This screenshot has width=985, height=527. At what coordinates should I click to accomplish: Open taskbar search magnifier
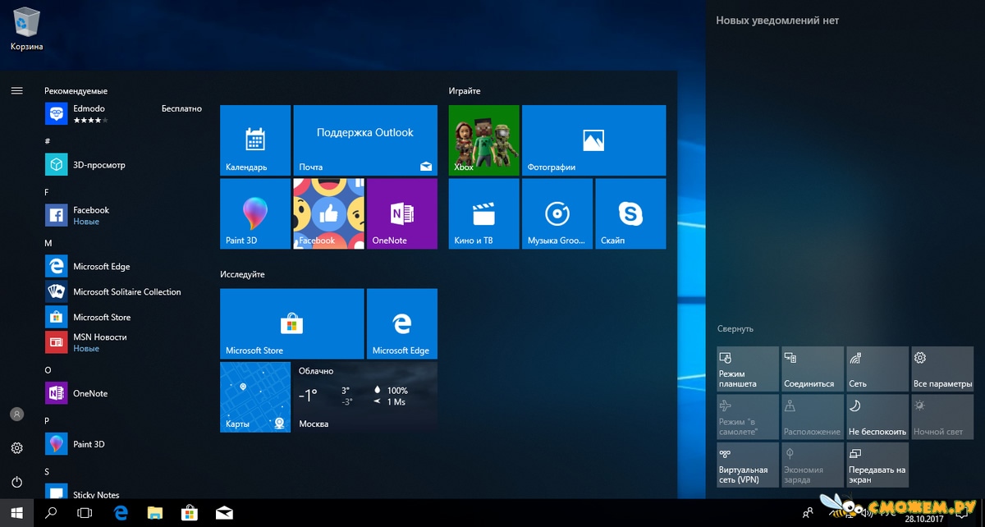click(x=51, y=513)
